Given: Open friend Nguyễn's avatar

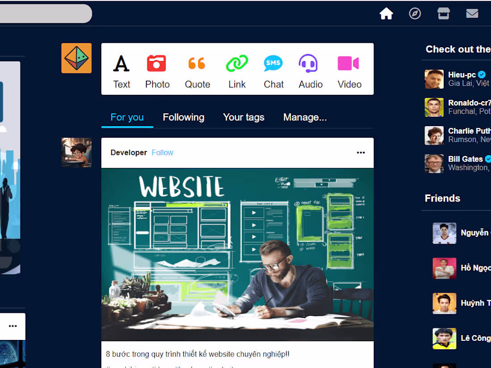Looking at the screenshot, I should point(444,233).
